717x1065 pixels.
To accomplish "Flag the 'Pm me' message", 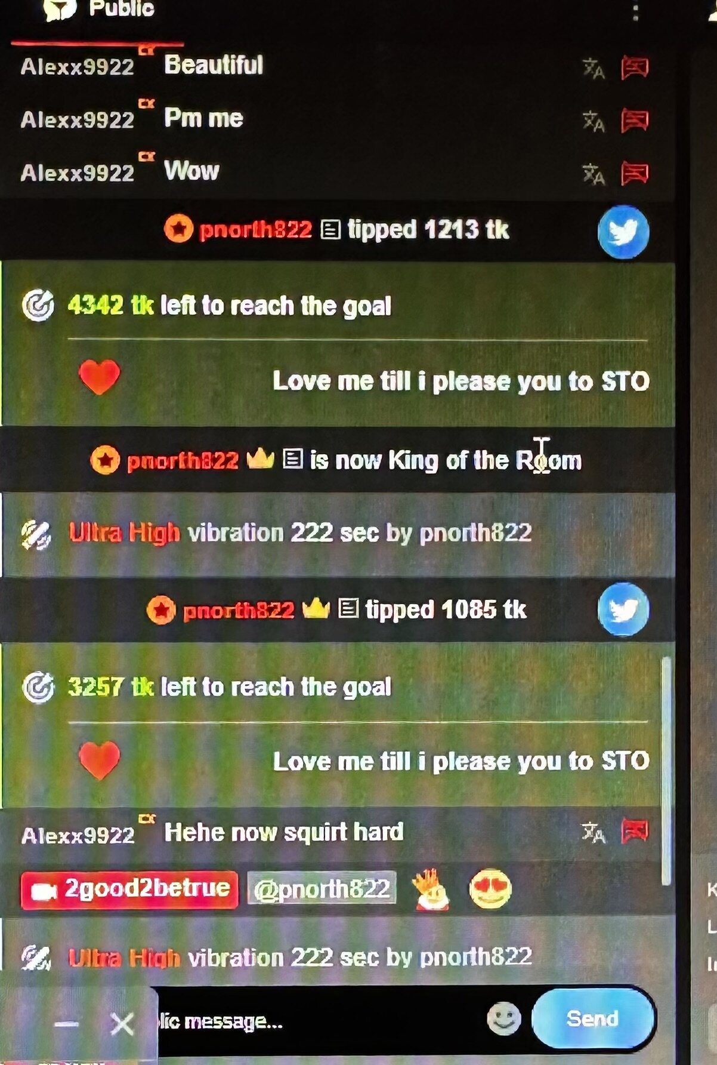I will tap(635, 121).
